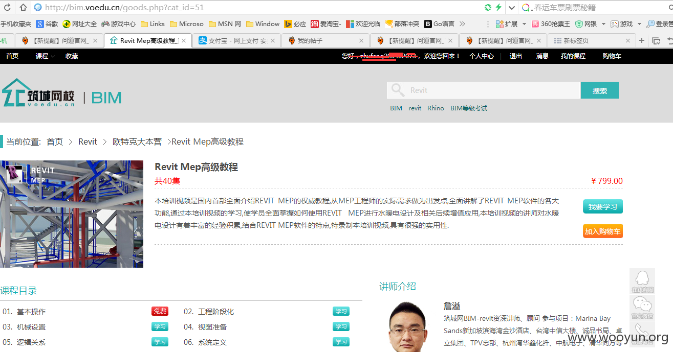Close the Revit Mep高级教程 tab
This screenshot has width=673, height=352.
tap(184, 40)
